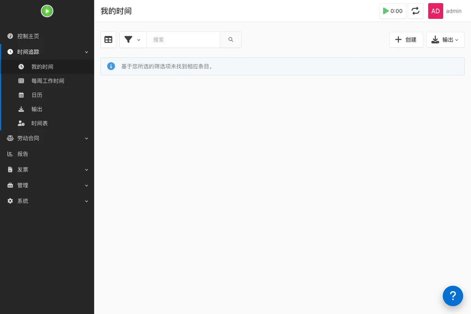Click the chart icon beside 报告
Image resolution: width=471 pixels, height=314 pixels.
pyautogui.click(x=10, y=154)
